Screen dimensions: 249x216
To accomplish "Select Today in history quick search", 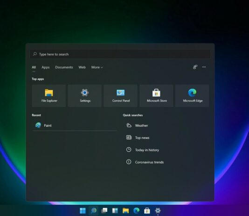I will tap(147, 150).
